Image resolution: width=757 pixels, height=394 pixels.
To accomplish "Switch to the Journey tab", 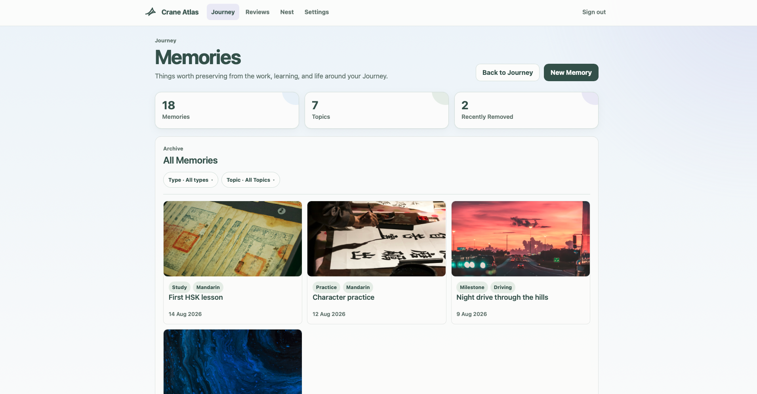I will 223,12.
